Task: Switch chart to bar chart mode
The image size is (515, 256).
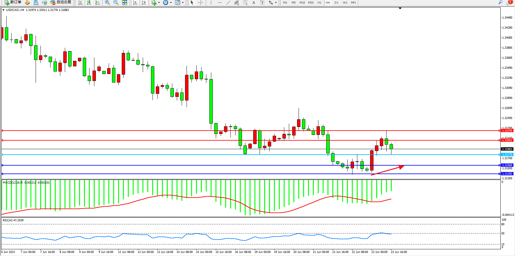Action: 80,2
